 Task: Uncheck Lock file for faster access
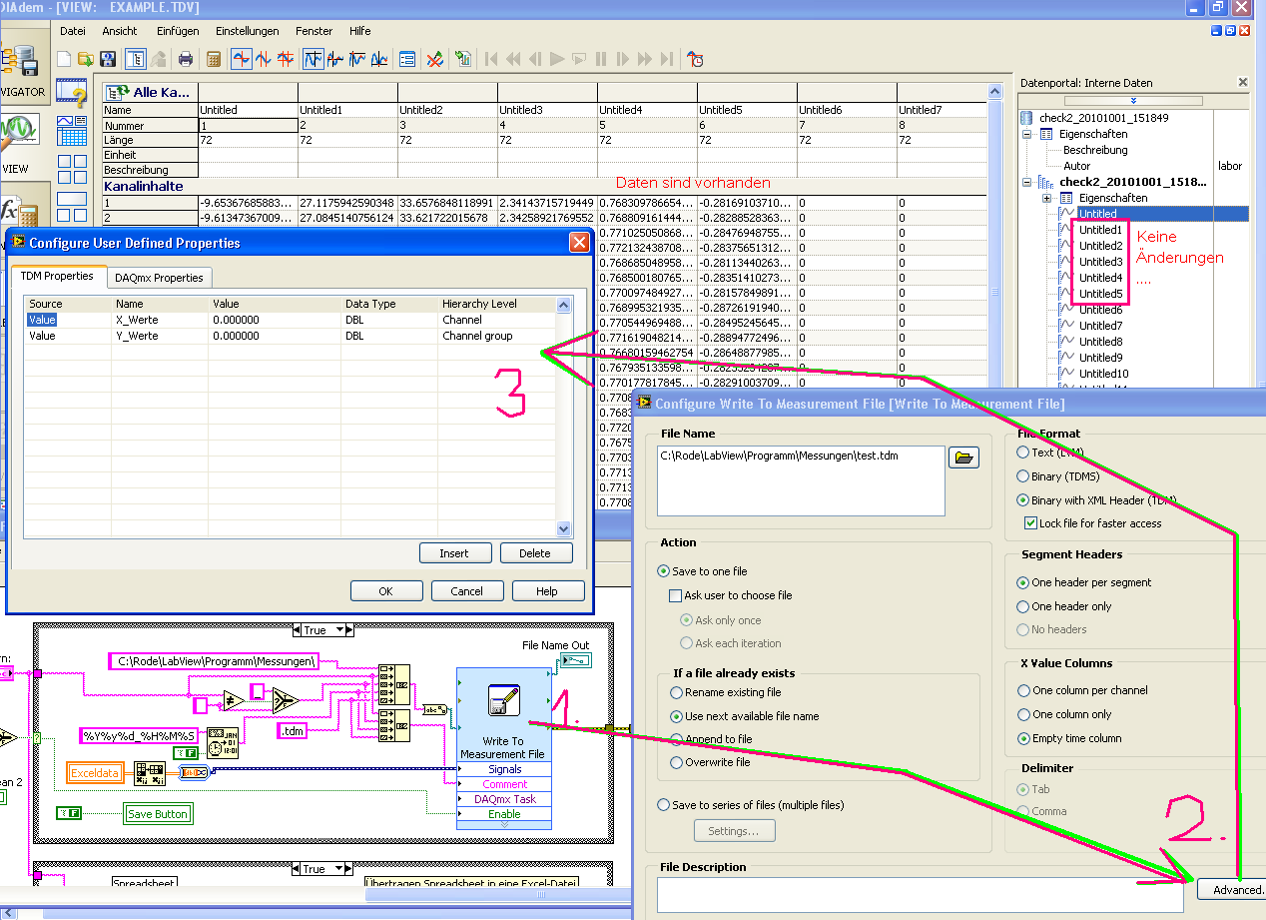pyautogui.click(x=1031, y=523)
